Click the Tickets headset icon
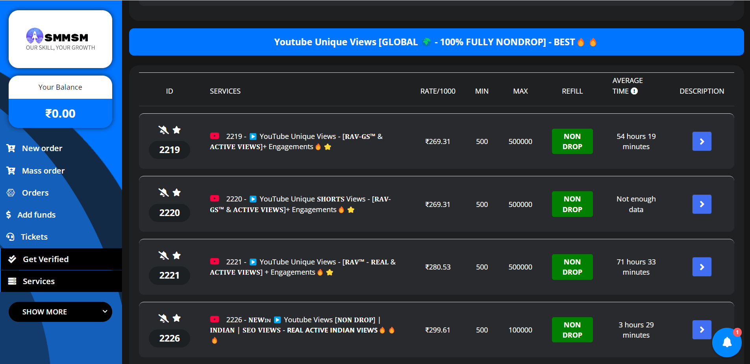Screen dimensions: 750x364 click(x=11, y=237)
